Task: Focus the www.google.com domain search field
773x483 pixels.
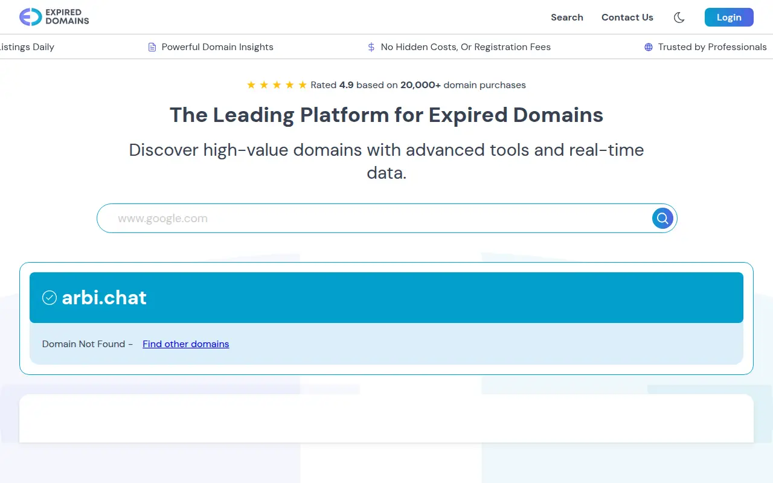Action: pos(374,218)
